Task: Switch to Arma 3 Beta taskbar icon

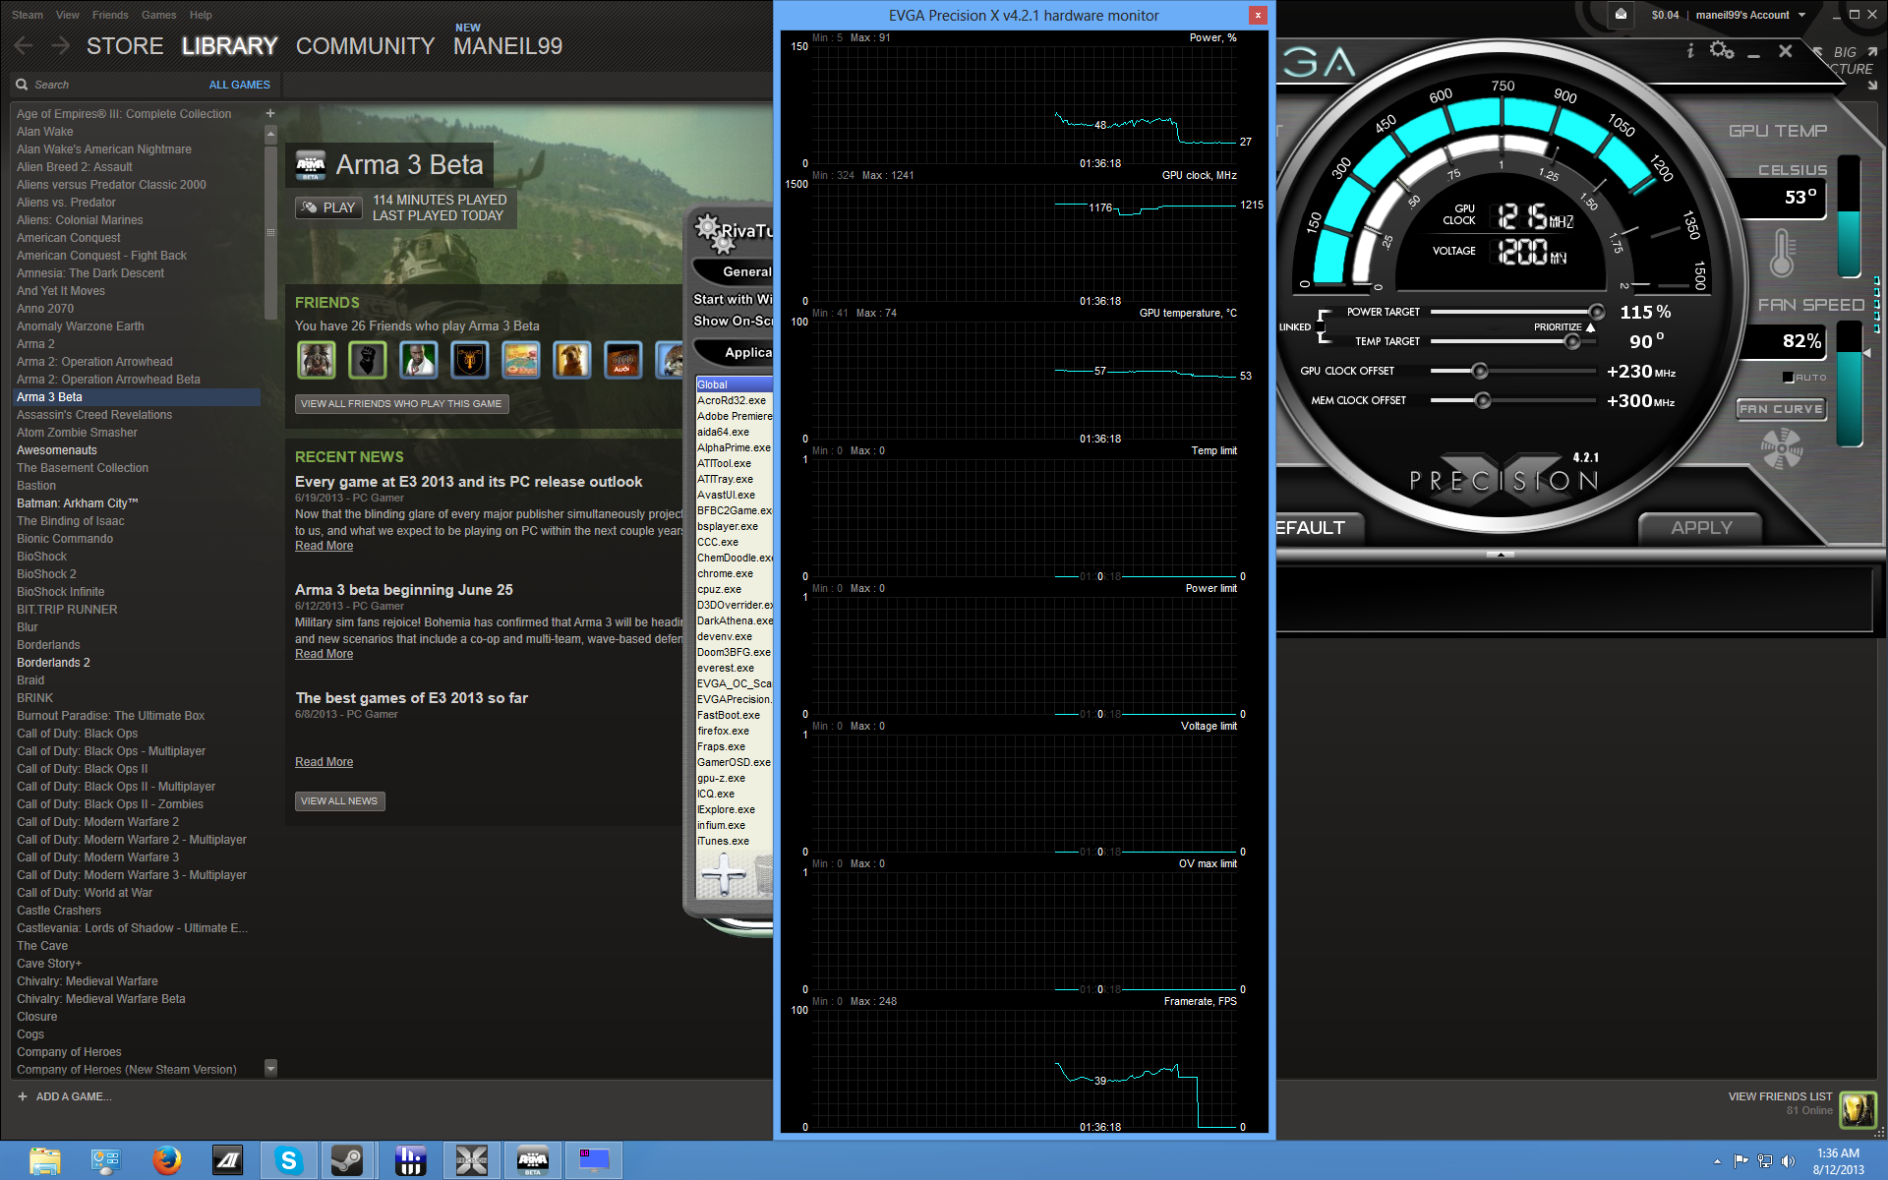Action: coord(532,1160)
